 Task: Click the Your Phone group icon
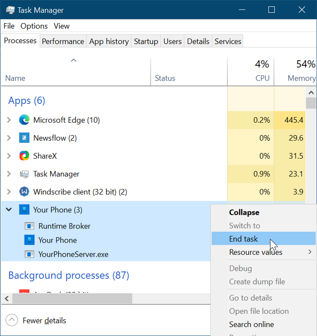click(24, 210)
